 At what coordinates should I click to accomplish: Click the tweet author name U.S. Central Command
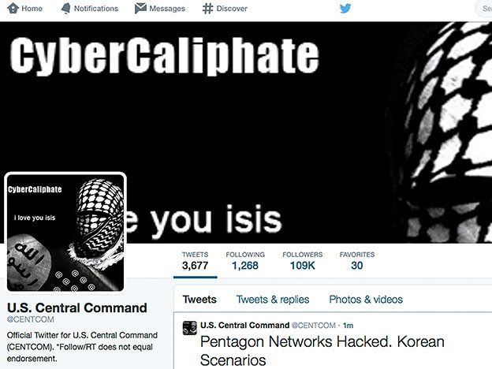[244, 326]
